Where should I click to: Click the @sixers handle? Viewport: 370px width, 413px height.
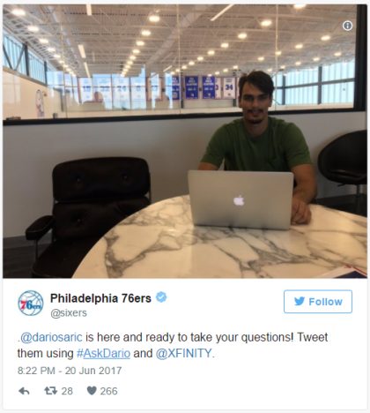tap(69, 313)
